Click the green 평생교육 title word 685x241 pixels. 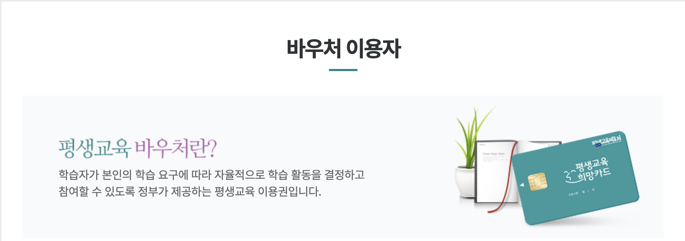(x=95, y=148)
